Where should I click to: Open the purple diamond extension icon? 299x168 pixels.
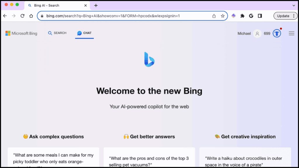234,16
